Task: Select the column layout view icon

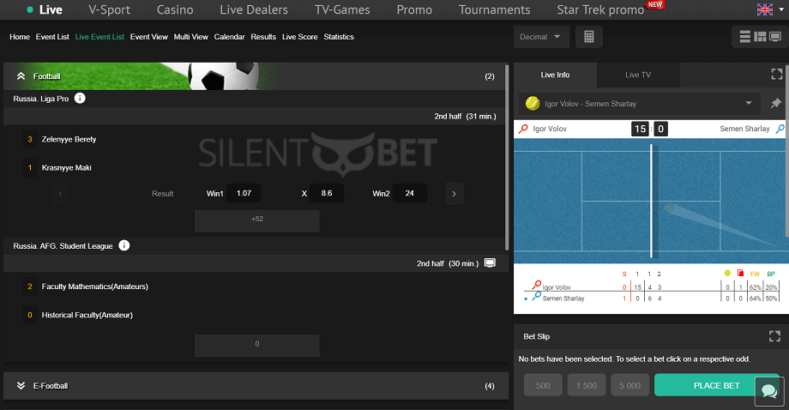Action: pos(760,37)
